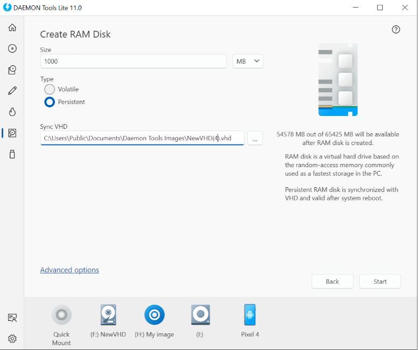Close the DAEMON Tools window
The height and width of the screenshot is (350, 418).
point(405,8)
